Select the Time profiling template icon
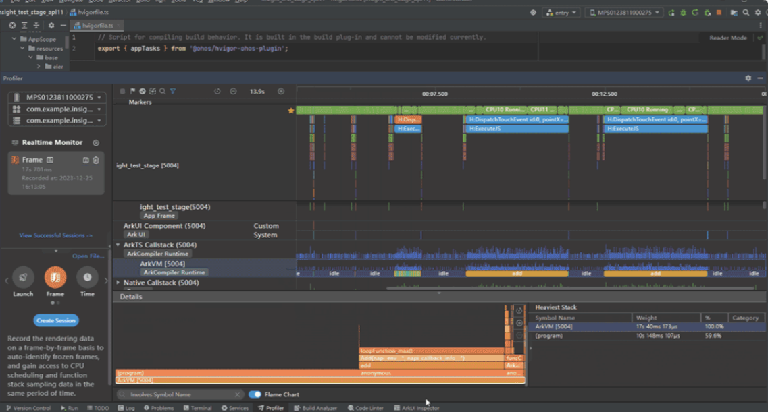Image resolution: width=768 pixels, height=412 pixels. coord(87,277)
